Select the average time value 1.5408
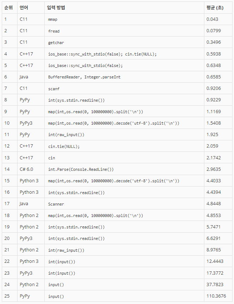 (214, 123)
